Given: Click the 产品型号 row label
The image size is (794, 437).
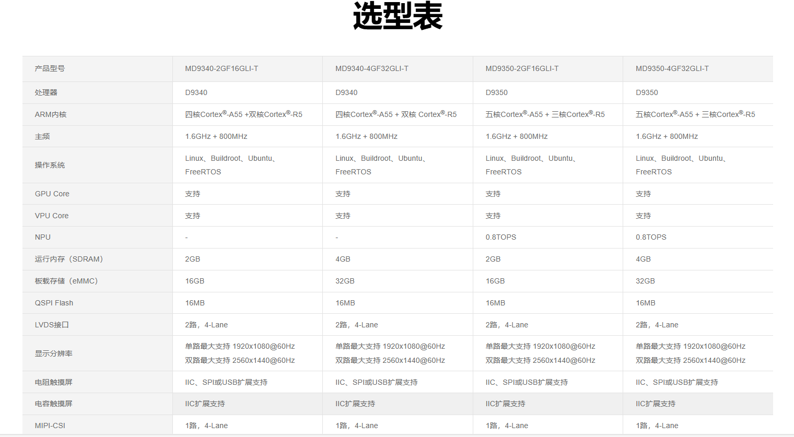Looking at the screenshot, I should [50, 68].
